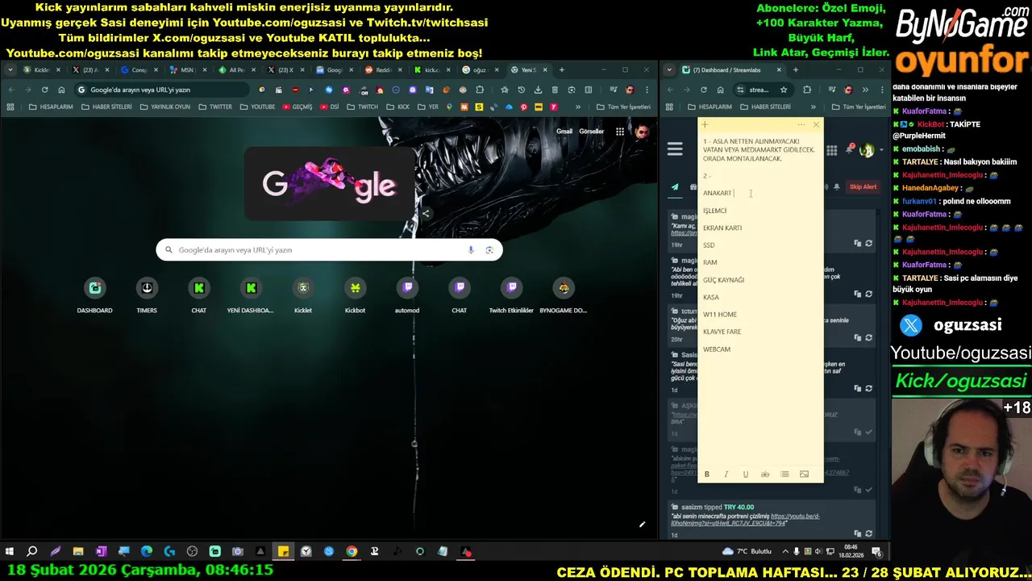Click the Google search input box
This screenshot has width=1032, height=581.
click(329, 250)
